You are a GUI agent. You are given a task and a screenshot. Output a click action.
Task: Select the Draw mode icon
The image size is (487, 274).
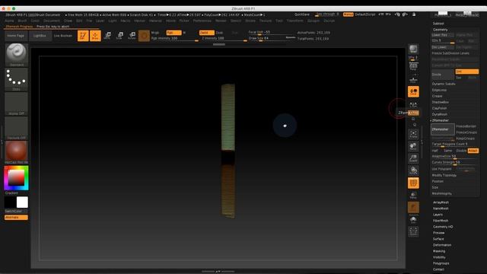(x=95, y=36)
